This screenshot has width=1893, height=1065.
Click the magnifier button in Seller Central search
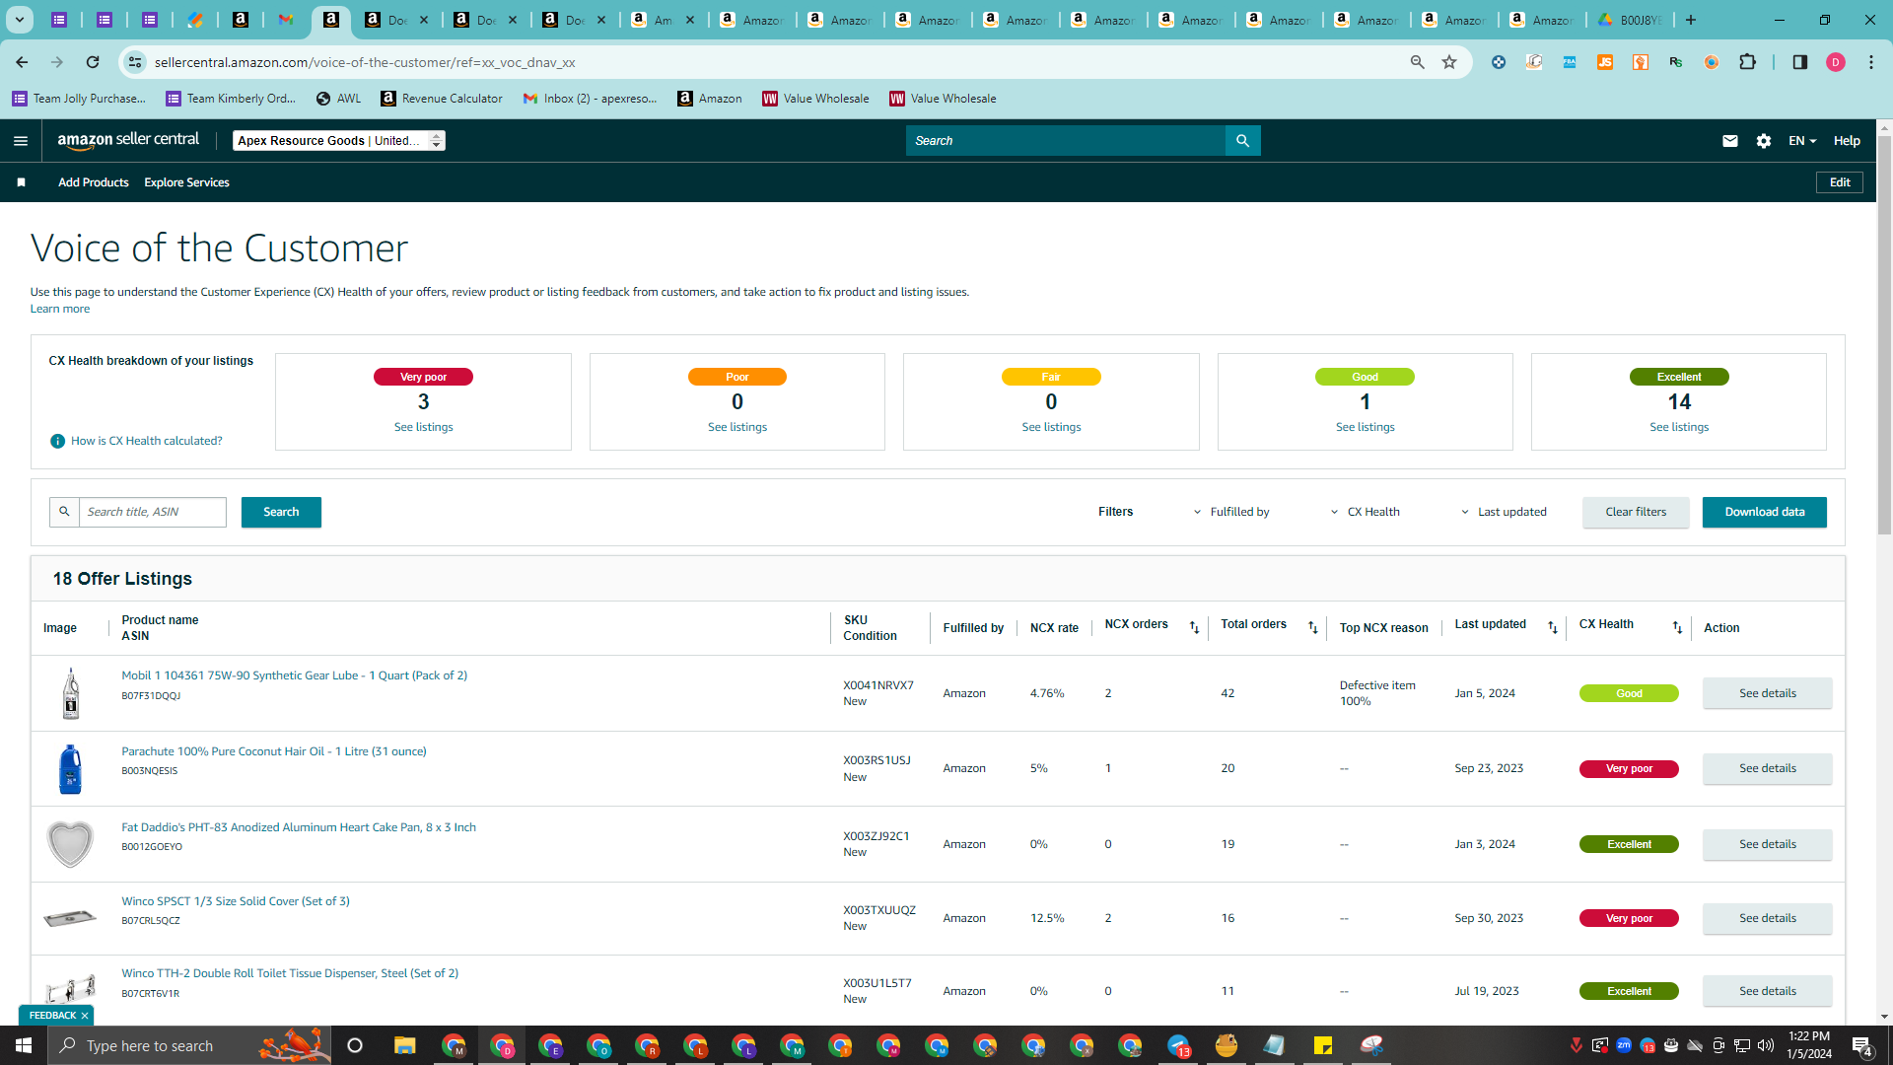pyautogui.click(x=1242, y=141)
